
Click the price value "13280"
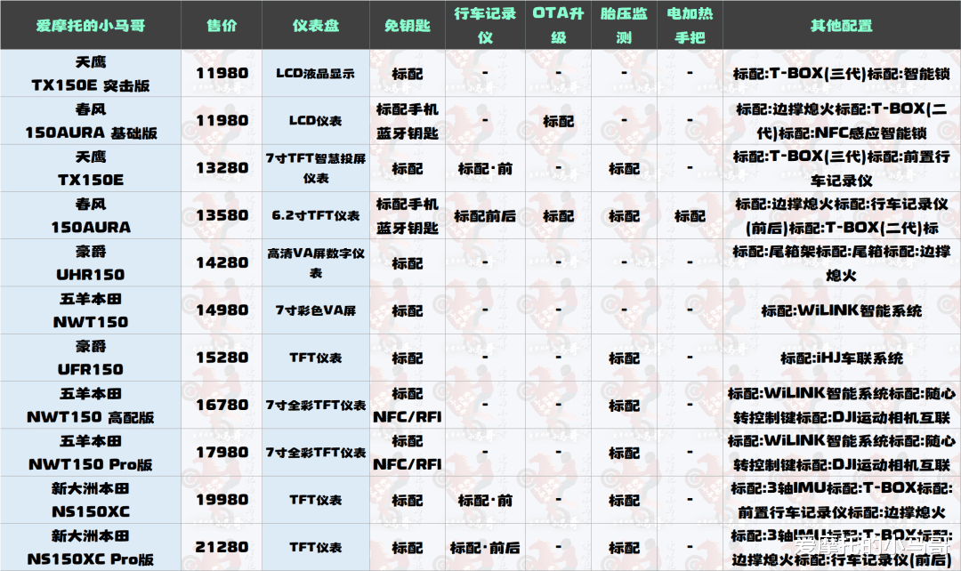222,168
